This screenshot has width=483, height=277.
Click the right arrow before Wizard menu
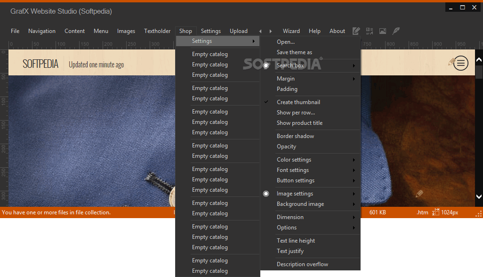tap(271, 31)
